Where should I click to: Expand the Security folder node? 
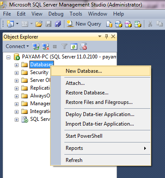(16, 73)
